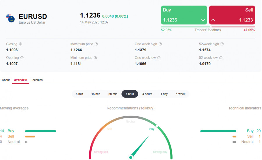The image size is (262, 160).
Task: Click the Technical indicators Buy green bar
Action: pos(218,131)
